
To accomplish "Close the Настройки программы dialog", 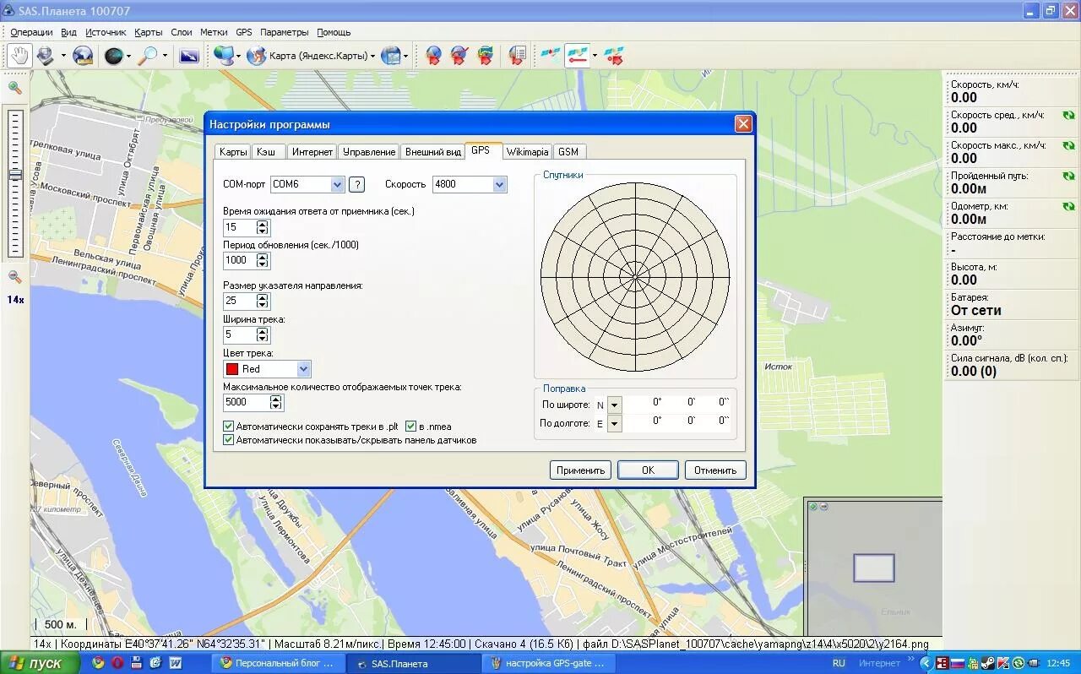I will (742, 124).
